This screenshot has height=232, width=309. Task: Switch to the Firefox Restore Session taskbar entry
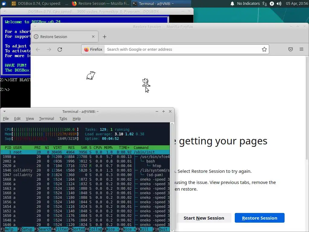[100, 4]
